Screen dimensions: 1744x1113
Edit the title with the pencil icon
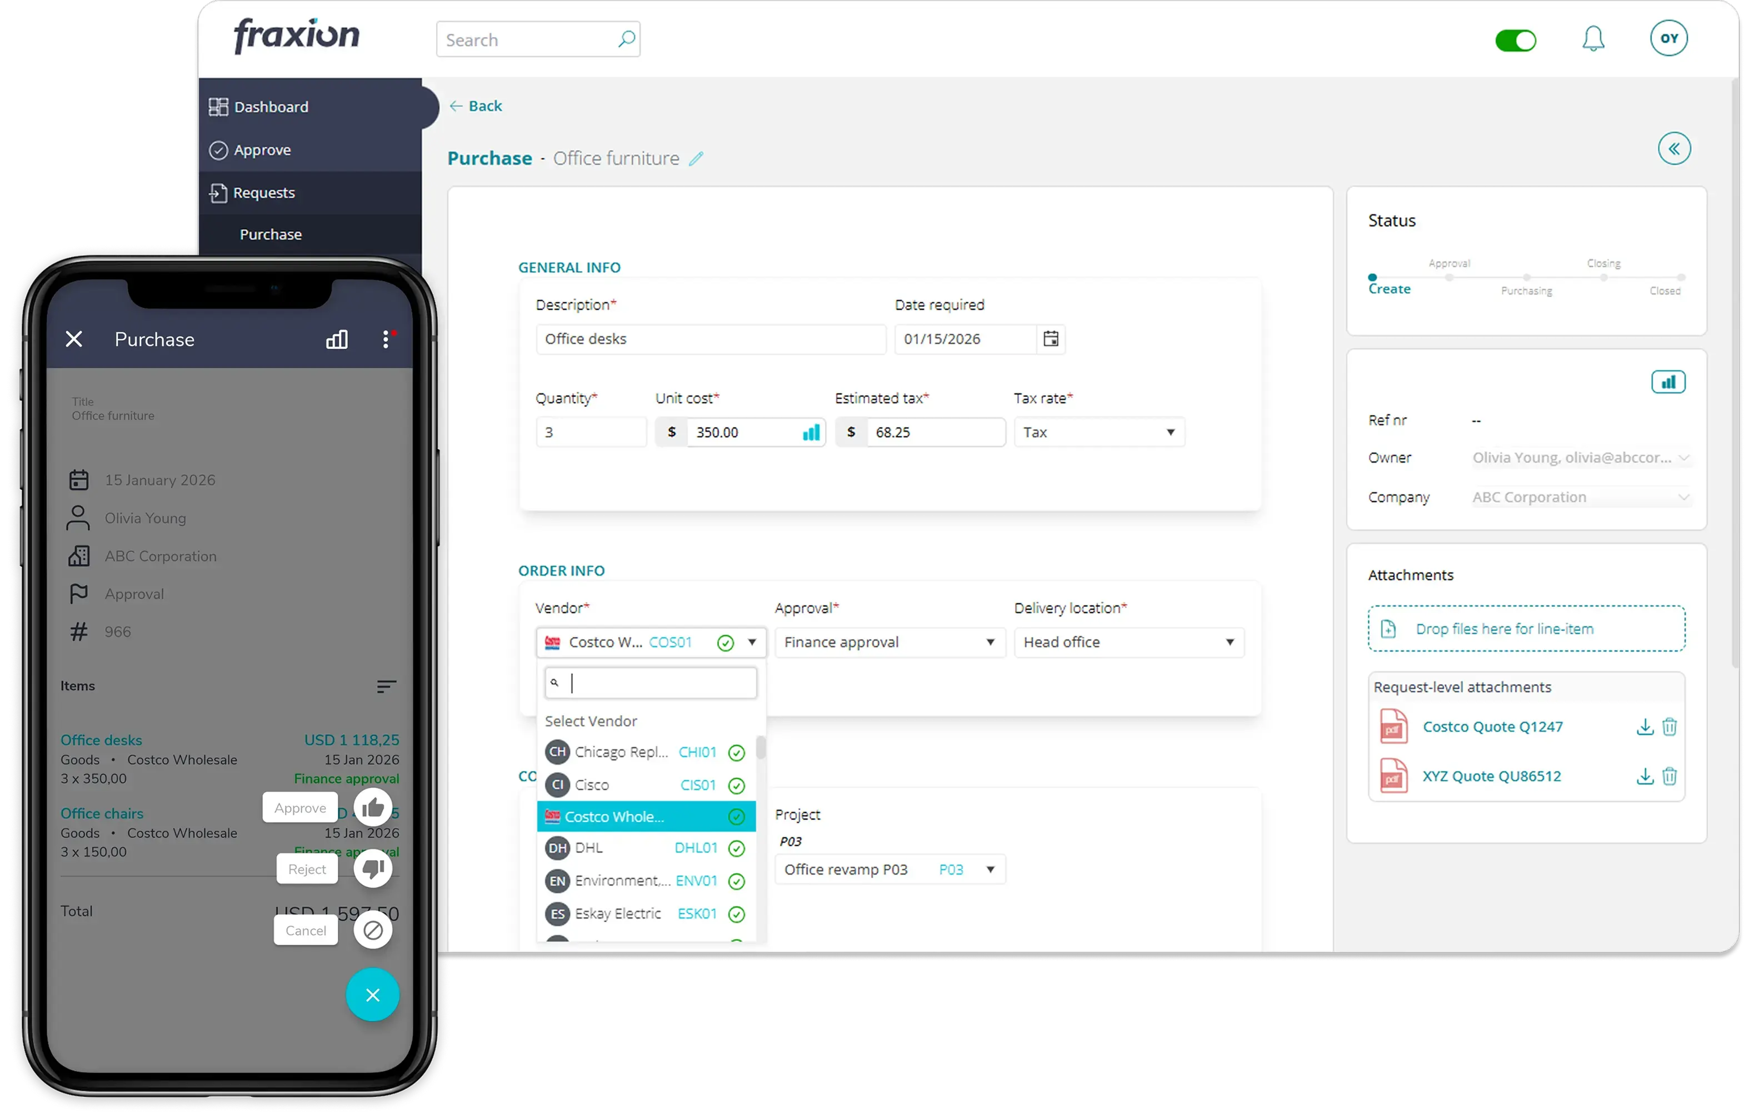[696, 159]
